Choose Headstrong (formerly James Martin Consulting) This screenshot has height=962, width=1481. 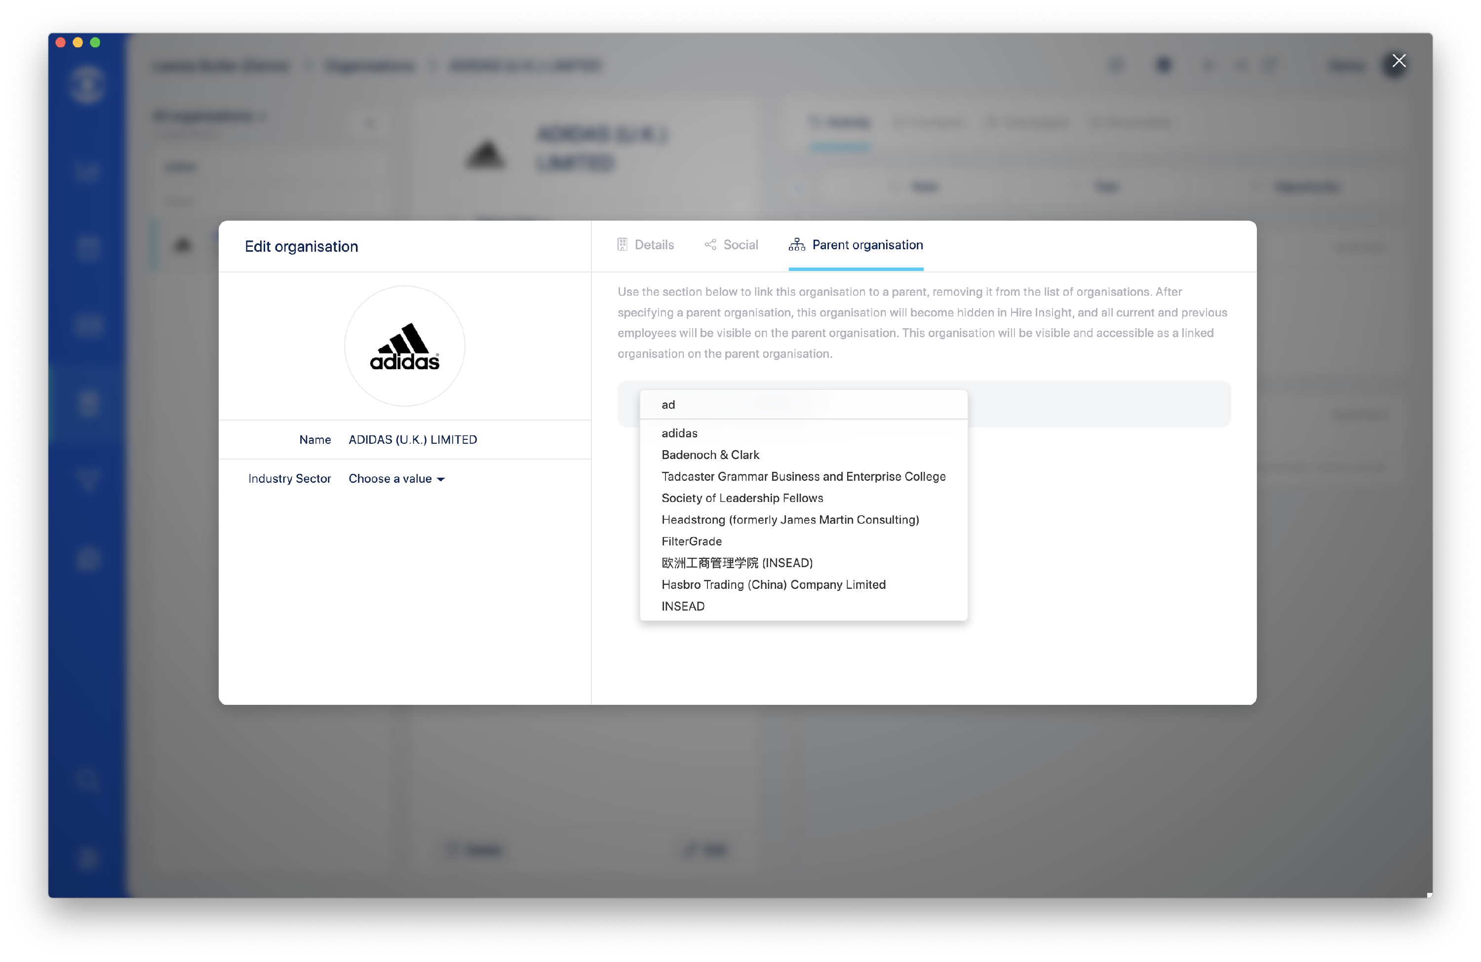(x=790, y=520)
